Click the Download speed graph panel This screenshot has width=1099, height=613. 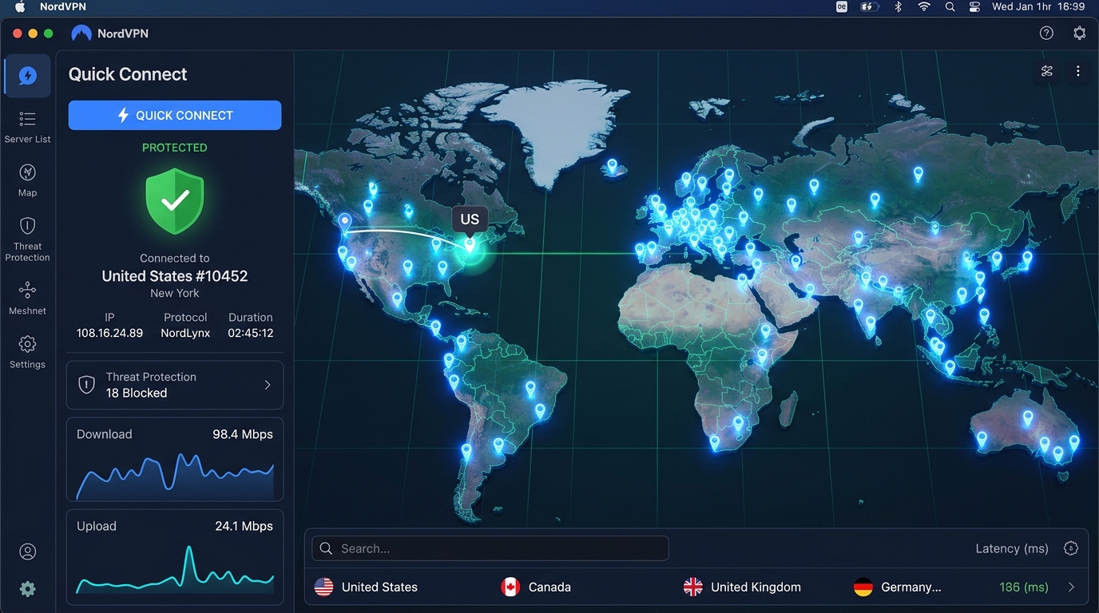coord(175,460)
